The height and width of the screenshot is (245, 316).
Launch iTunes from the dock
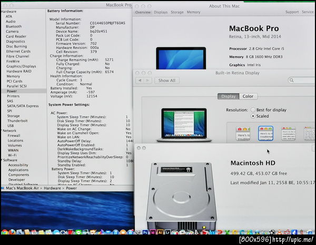tap(115, 232)
